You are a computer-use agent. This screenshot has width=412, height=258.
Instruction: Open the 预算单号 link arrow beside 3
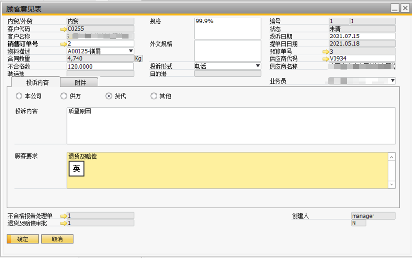click(x=326, y=52)
